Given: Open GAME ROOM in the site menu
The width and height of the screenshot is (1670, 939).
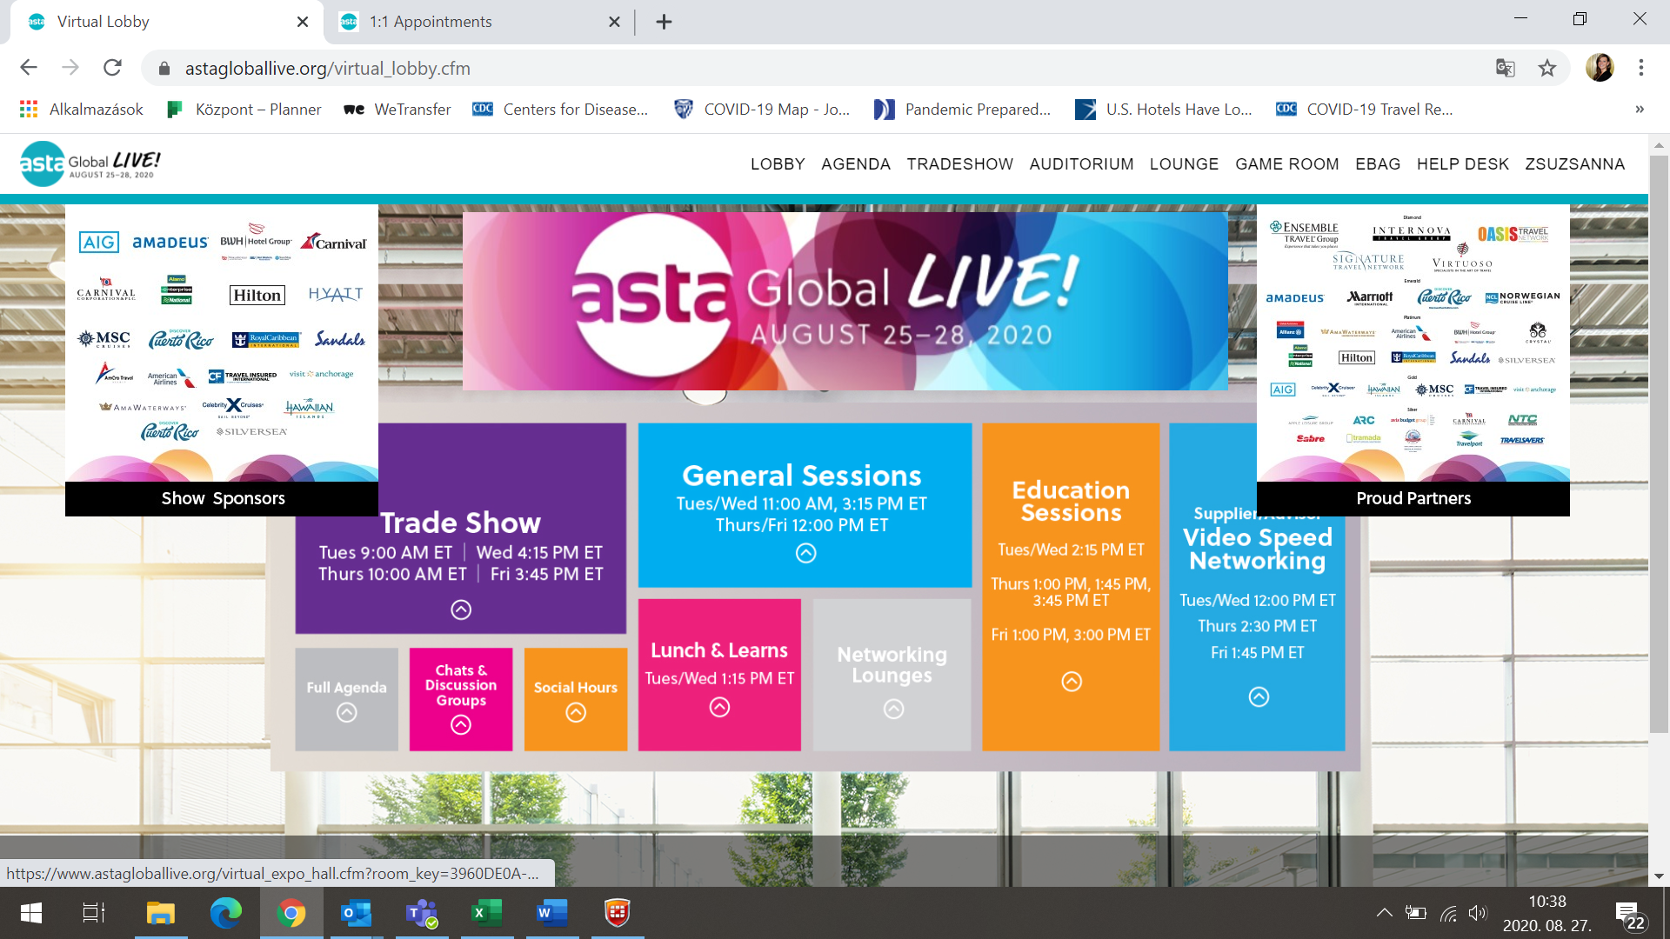Looking at the screenshot, I should pyautogui.click(x=1287, y=164).
